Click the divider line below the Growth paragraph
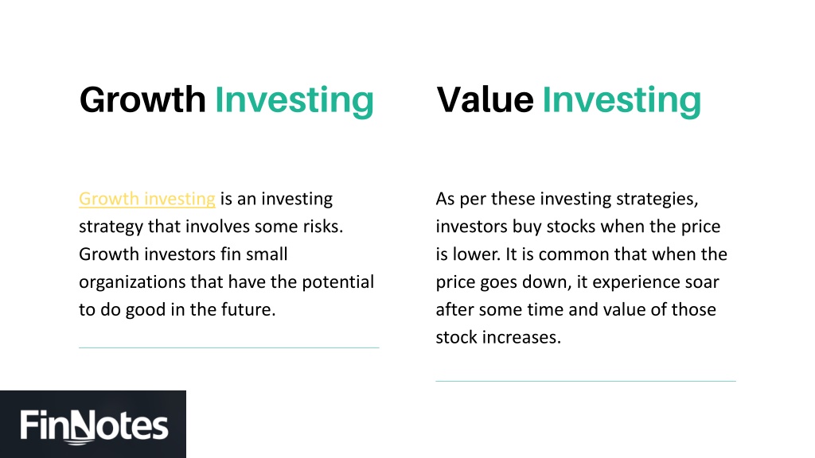Viewport: 815px width, 458px height. pyautogui.click(x=229, y=347)
